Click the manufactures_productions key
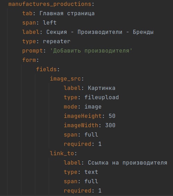173x196 pixels. pos(50,4)
